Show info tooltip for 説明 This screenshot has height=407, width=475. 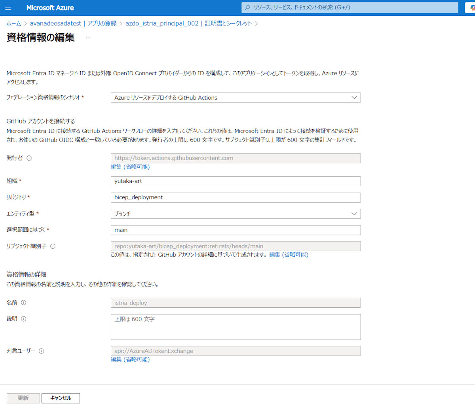(x=23, y=319)
